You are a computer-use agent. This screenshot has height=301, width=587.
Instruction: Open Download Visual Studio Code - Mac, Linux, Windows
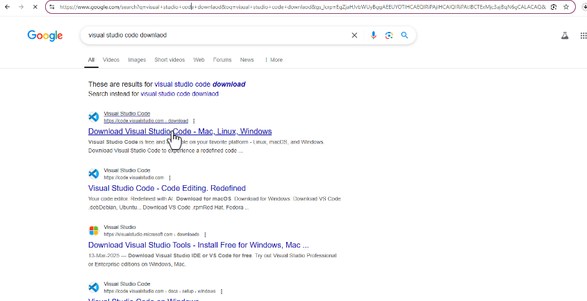click(x=180, y=131)
